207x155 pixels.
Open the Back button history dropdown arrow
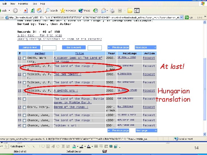click(9, 11)
